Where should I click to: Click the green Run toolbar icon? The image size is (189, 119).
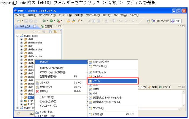point(51,21)
